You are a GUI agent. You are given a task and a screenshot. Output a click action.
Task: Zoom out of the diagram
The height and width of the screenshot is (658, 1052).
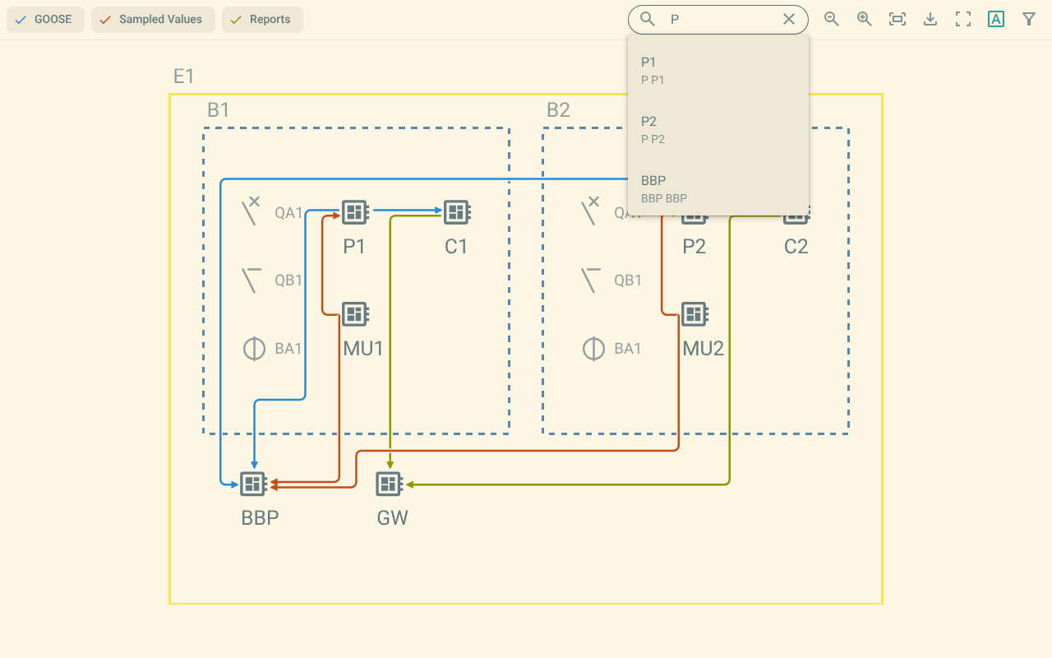point(832,19)
